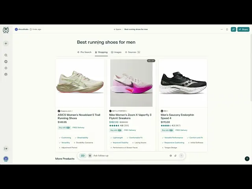
Task: Open the Nike Vaporfly shoe image
Action: pyautogui.click(x=131, y=83)
